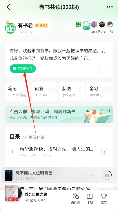Play lesson 1 精华版解读
This screenshot has height=210, width=118.
click(104, 152)
